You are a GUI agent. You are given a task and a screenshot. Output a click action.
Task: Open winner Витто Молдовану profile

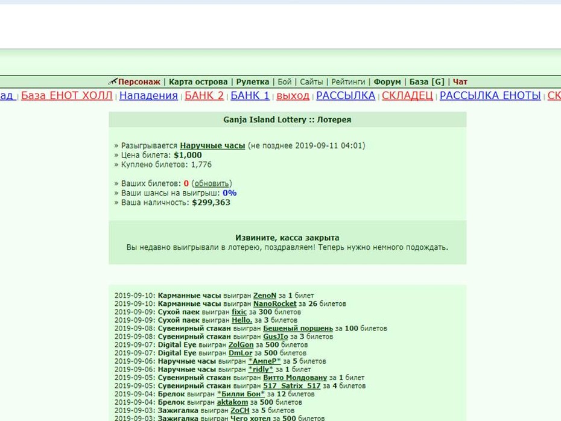[295, 378]
